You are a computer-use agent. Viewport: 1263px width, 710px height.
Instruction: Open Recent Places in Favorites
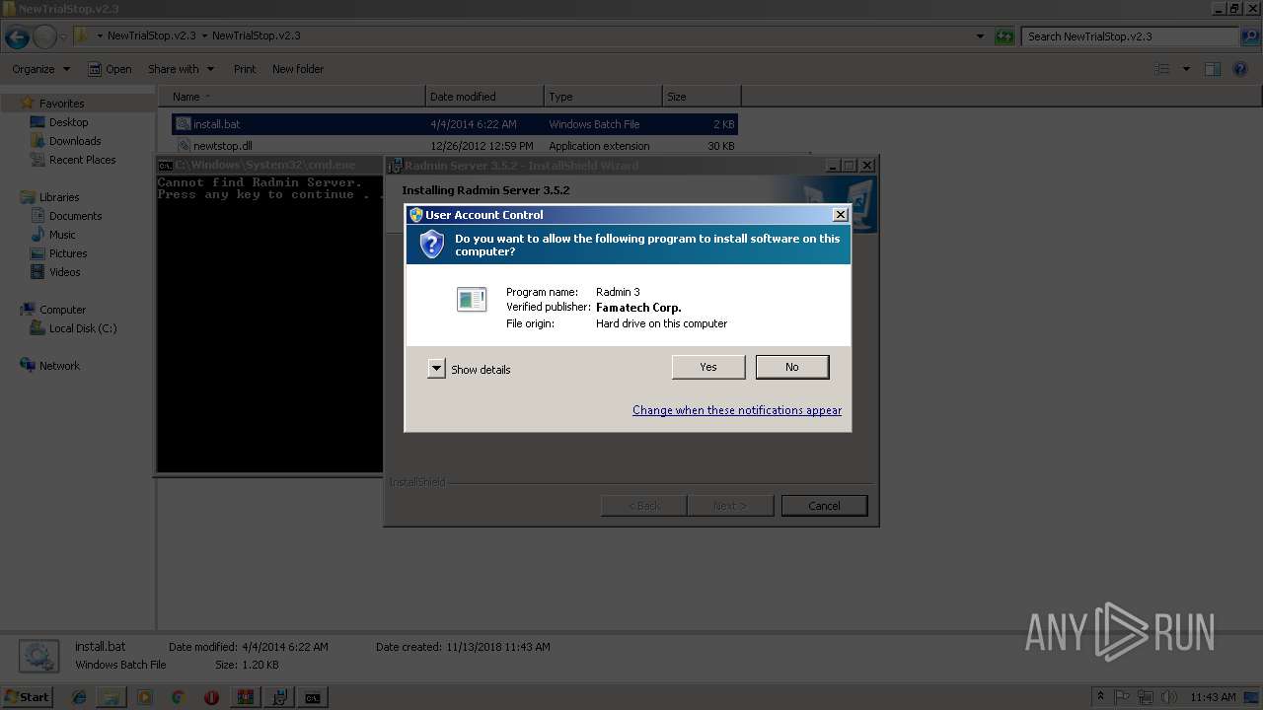coord(82,160)
